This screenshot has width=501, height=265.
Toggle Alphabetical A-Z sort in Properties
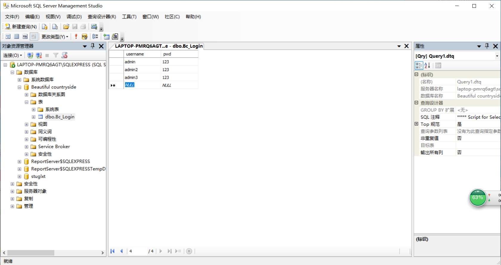[x=427, y=65]
